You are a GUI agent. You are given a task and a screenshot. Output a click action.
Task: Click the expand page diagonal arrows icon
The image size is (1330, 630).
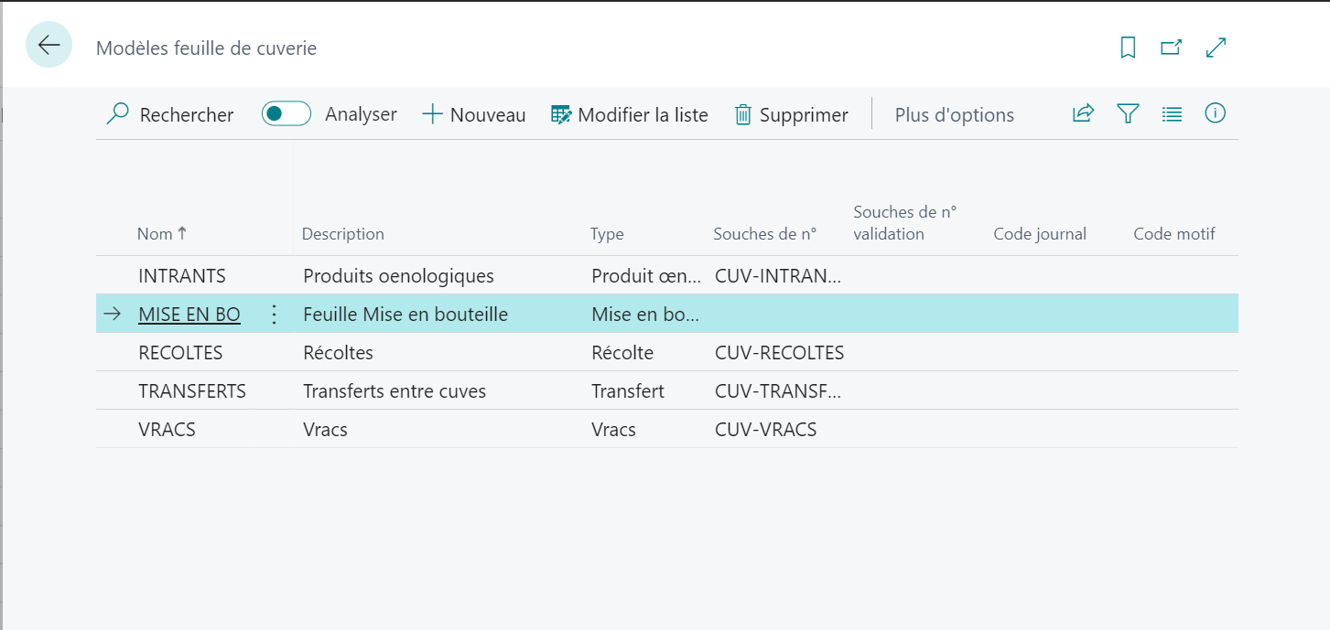tap(1216, 48)
